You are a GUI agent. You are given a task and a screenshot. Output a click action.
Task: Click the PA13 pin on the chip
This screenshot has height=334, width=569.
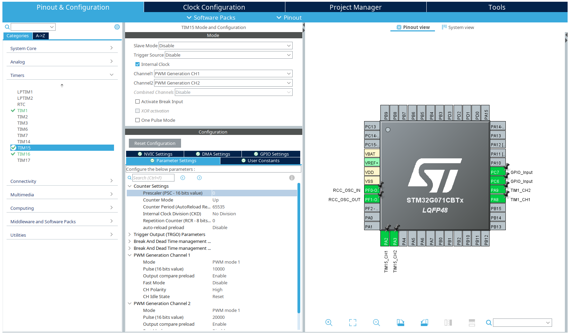pyautogui.click(x=498, y=136)
